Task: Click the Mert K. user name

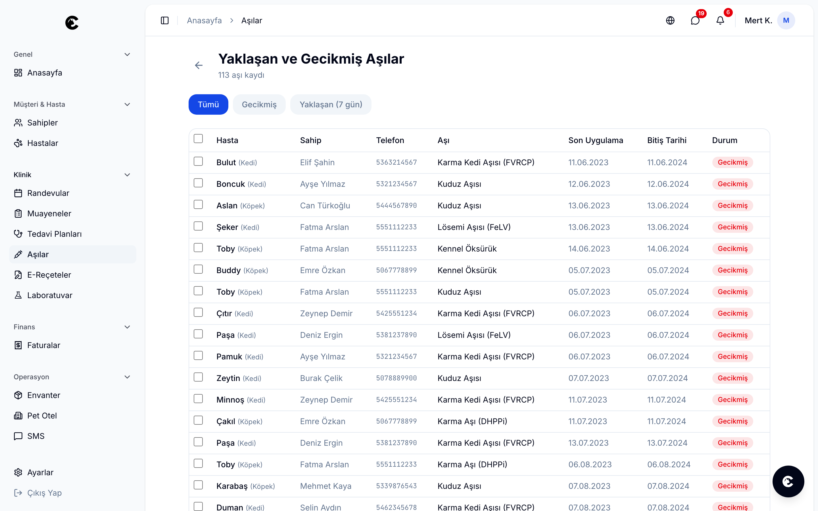Action: point(759,21)
